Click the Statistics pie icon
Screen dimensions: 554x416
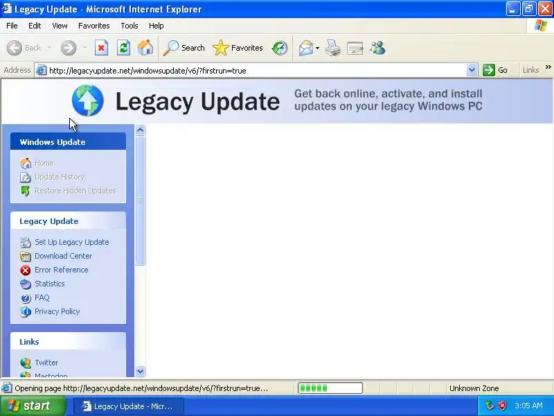tap(26, 284)
